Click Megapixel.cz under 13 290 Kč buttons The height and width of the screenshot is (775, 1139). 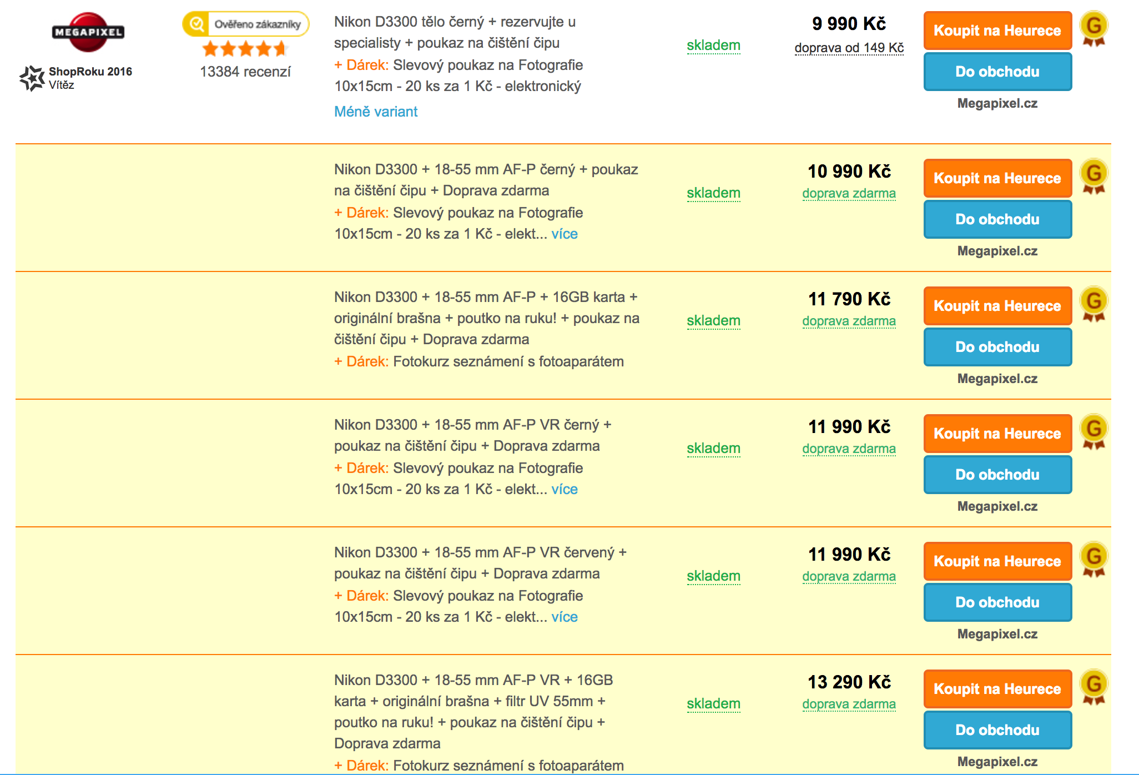(x=997, y=762)
